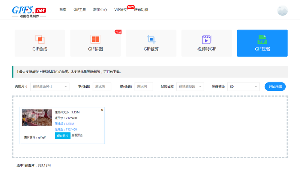300x172 pixels.
Task: Open the 首页 nav item
Action: click(63, 10)
